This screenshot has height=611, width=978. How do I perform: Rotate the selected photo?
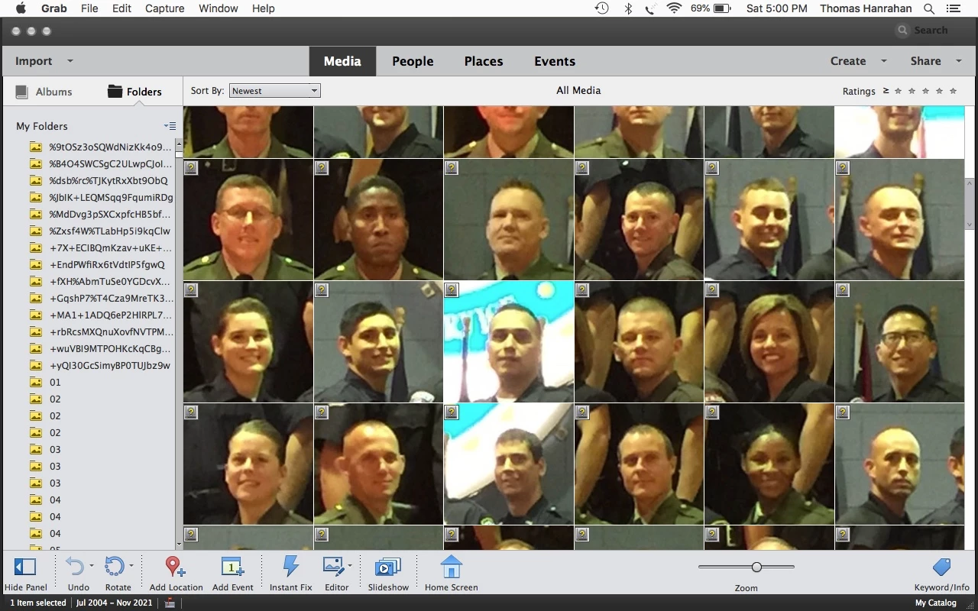click(114, 567)
